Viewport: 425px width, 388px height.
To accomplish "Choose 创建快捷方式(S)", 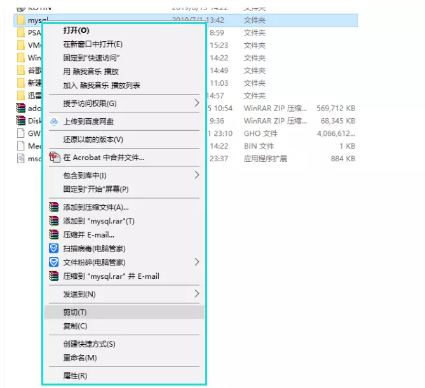I will pos(89,344).
